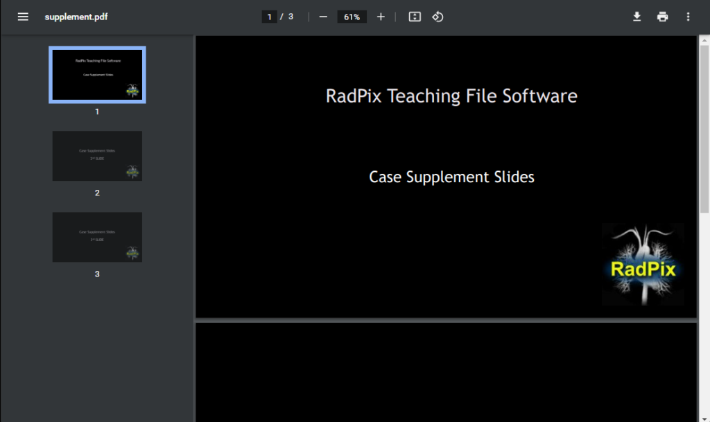Download the supplement.pdf file

click(x=637, y=17)
